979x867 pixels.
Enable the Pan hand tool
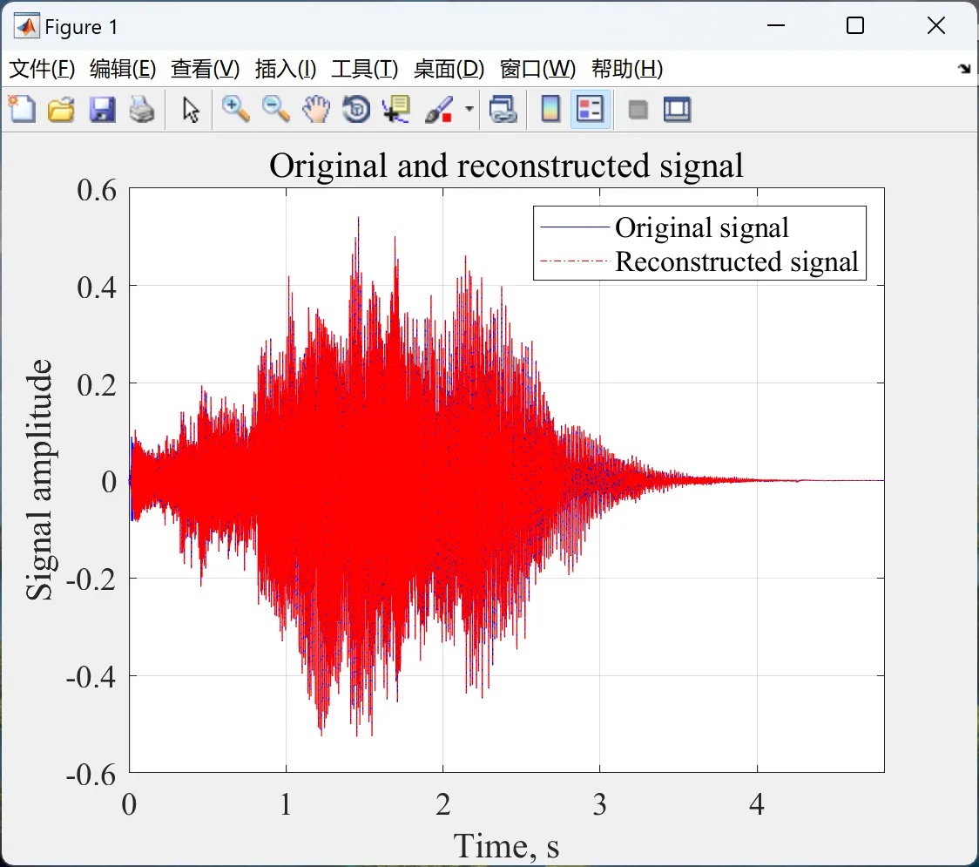[316, 109]
